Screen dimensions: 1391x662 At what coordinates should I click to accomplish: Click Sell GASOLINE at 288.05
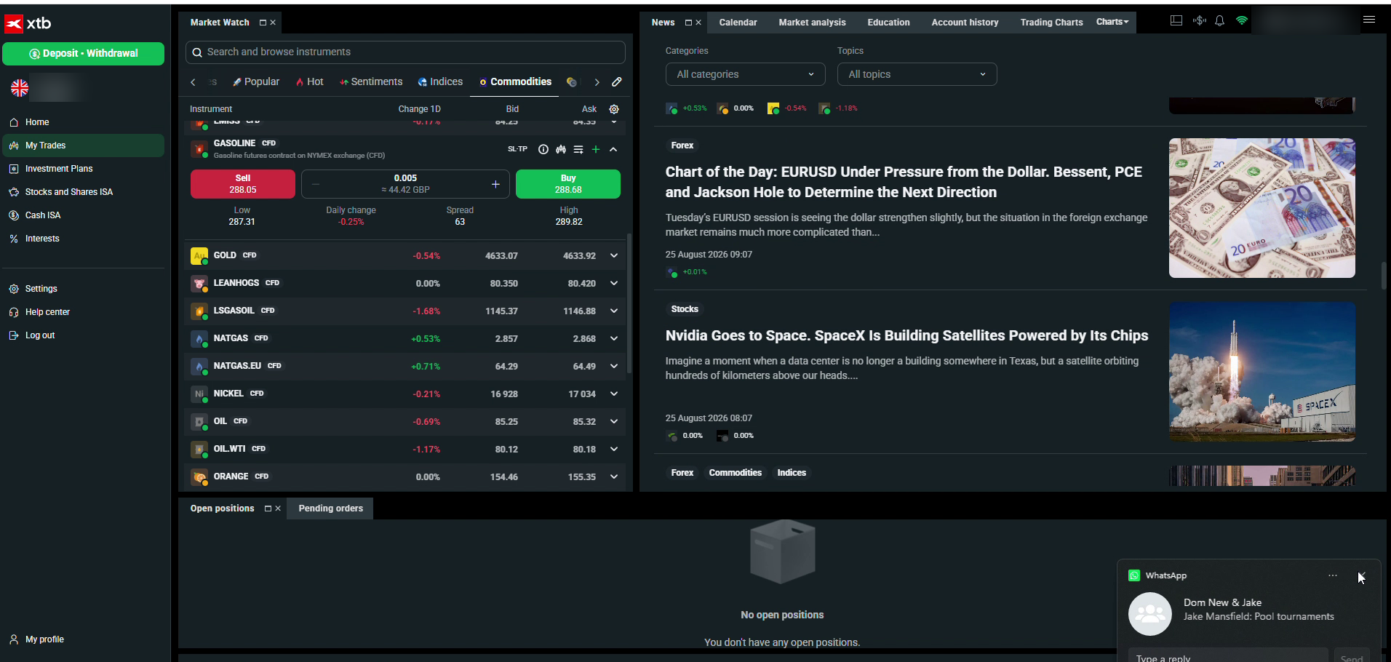click(x=243, y=184)
